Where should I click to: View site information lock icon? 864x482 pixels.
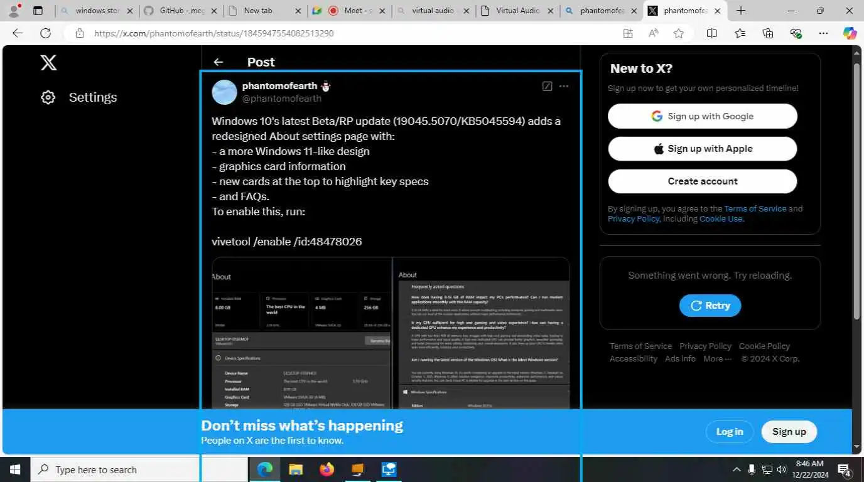click(79, 33)
